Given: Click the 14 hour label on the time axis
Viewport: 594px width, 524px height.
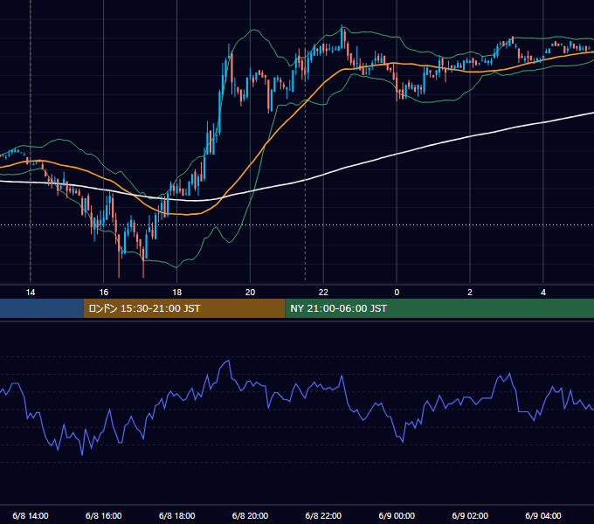Looking at the screenshot, I should [31, 293].
